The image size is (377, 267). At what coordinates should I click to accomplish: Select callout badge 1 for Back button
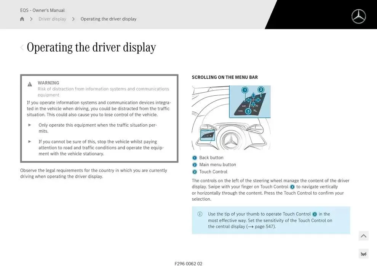tap(195, 158)
